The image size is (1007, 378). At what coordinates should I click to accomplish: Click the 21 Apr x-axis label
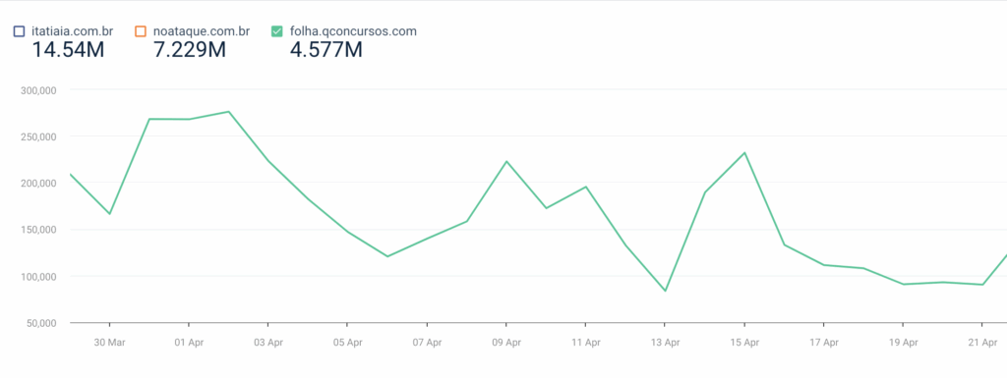982,343
